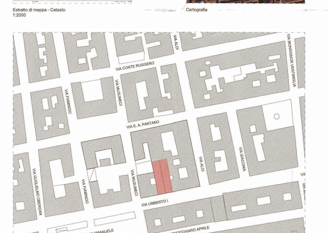Click the VIA FIAMINGO label north of Via Pantano
Image resolution: width=328 pixels, height=233 pixels.
68,102
